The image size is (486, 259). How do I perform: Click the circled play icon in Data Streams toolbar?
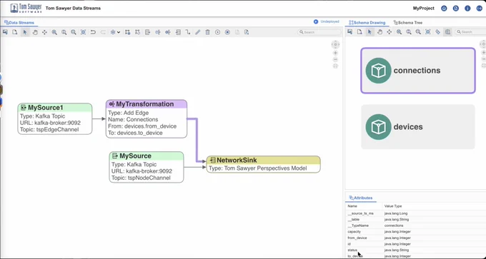coord(217,32)
